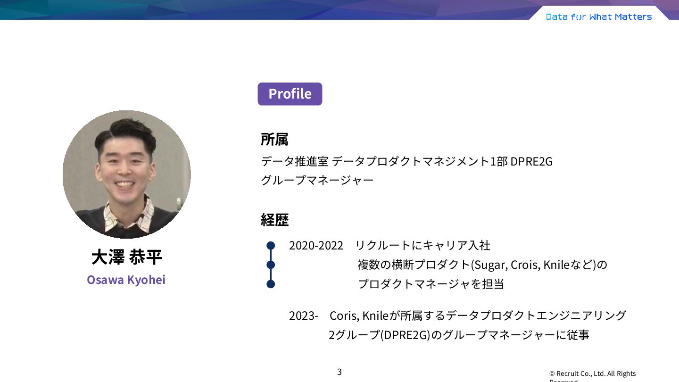Click the top timeline dot
Image resolution: width=679 pixels, height=382 pixels.
pyautogui.click(x=271, y=245)
